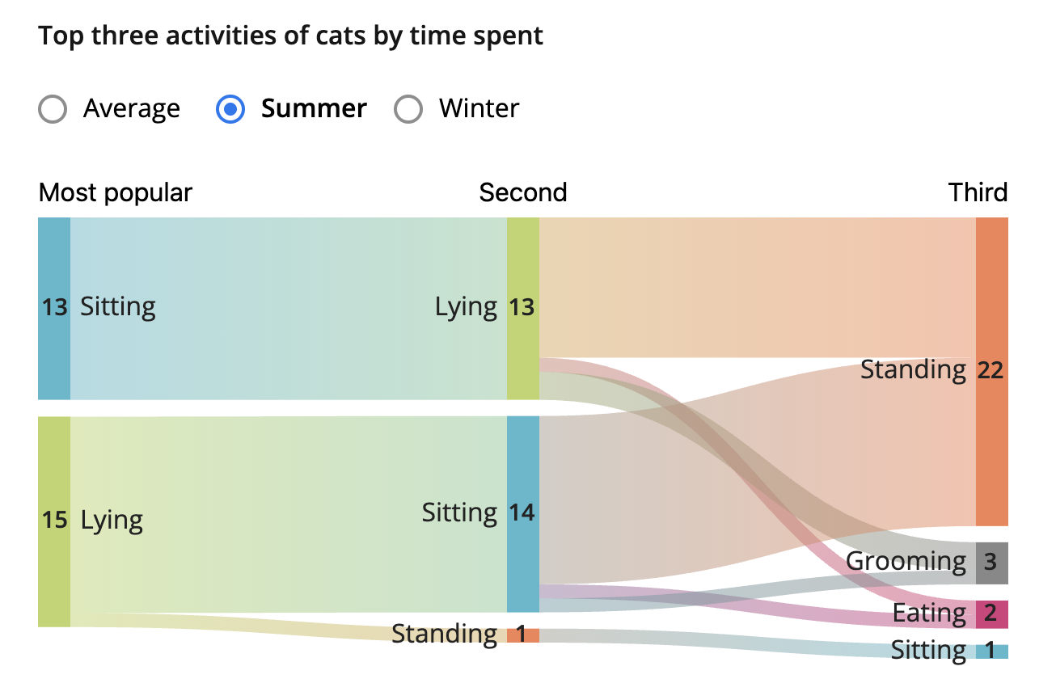
Task: Click the Second column header
Action: coord(522,193)
